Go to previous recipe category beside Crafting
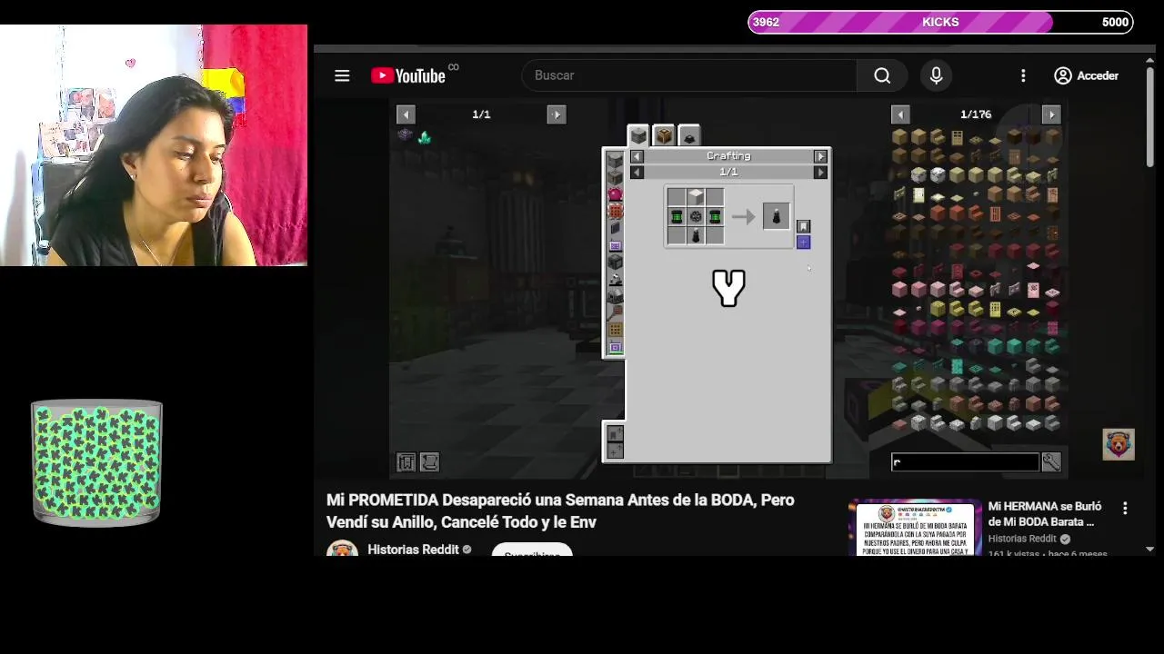Image resolution: width=1164 pixels, height=654 pixels. coord(637,156)
